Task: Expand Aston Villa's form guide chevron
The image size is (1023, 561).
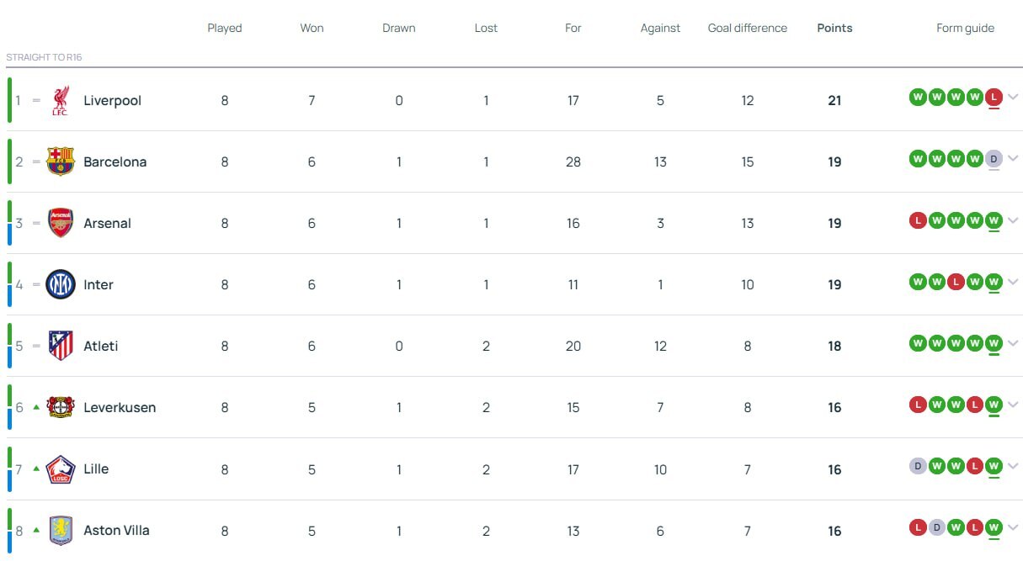Action: coord(1013,527)
